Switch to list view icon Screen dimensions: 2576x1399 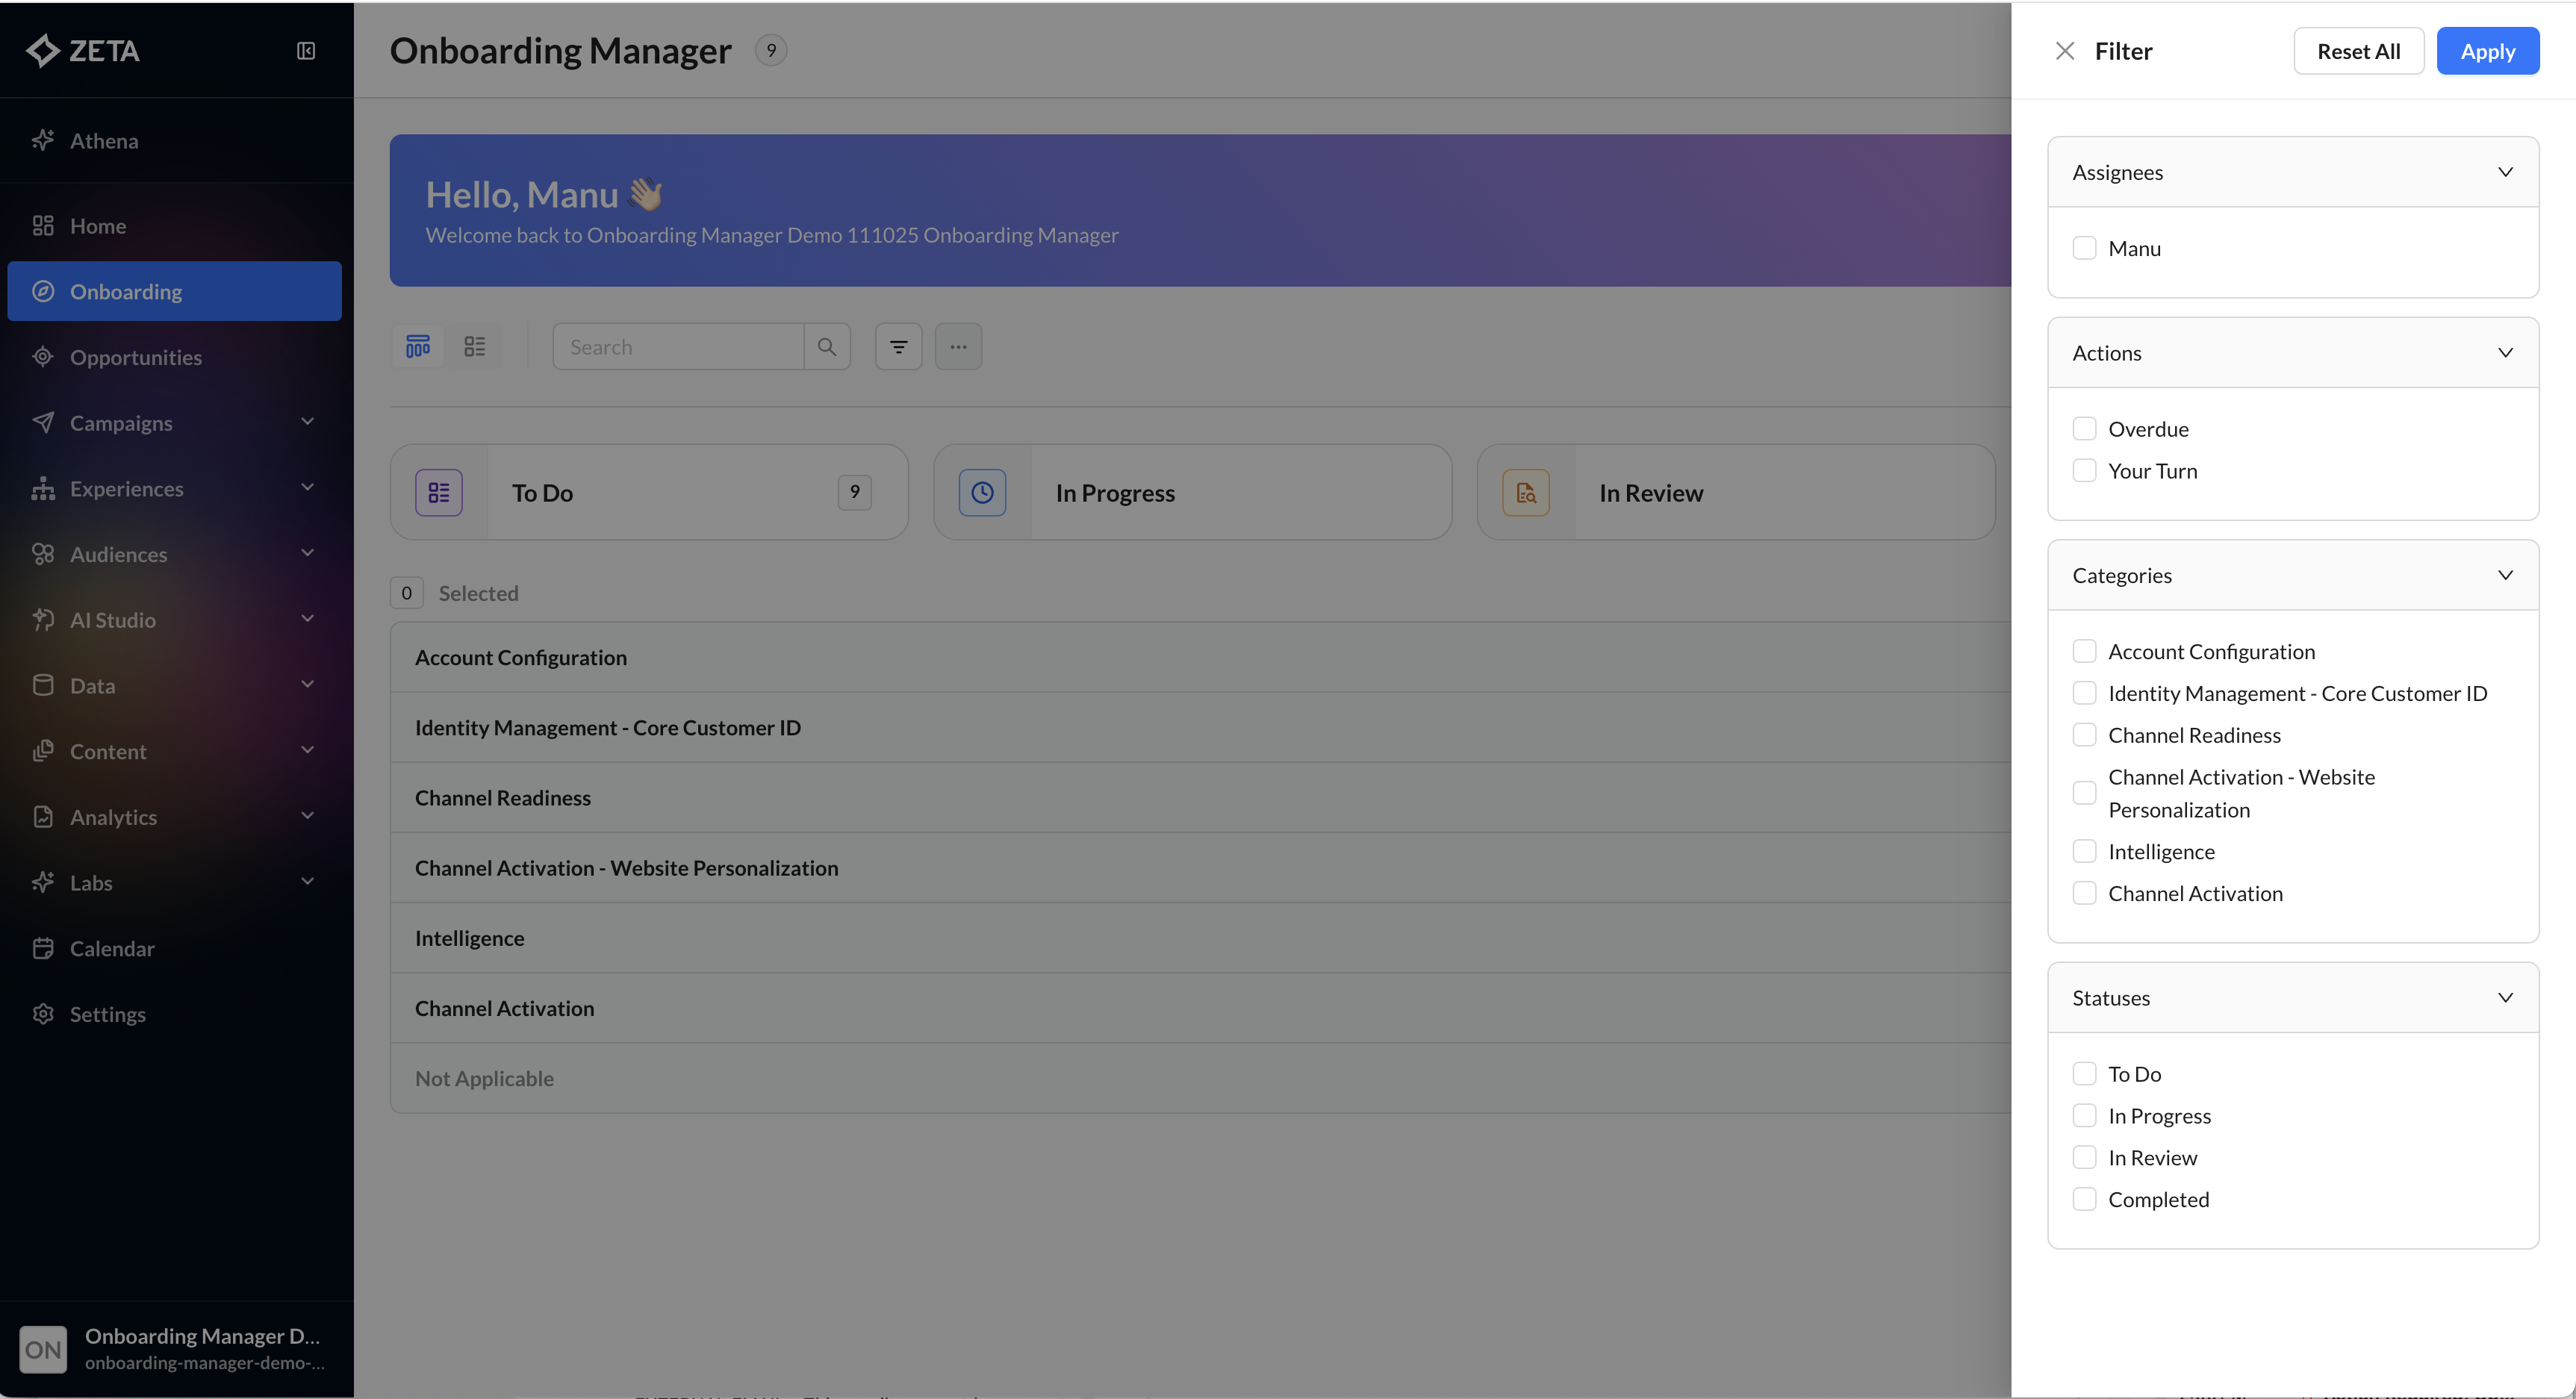pos(475,346)
